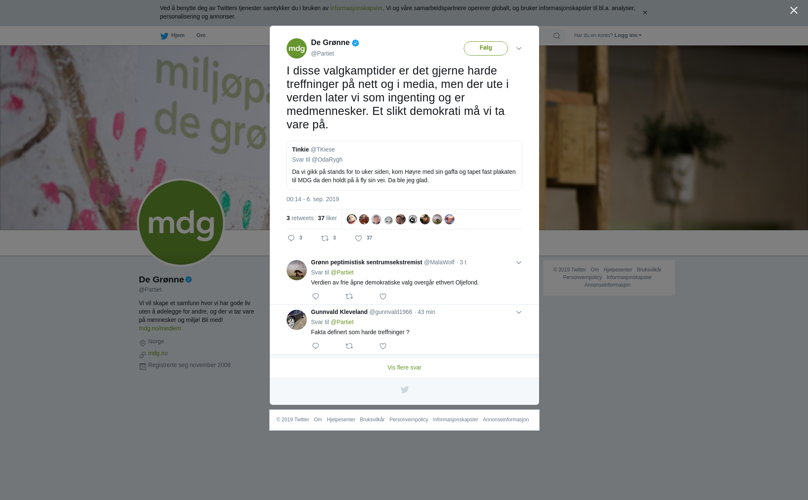Reply to Gunnvald Kleveland's comment
Viewport: 808px width, 500px height.
point(316,346)
